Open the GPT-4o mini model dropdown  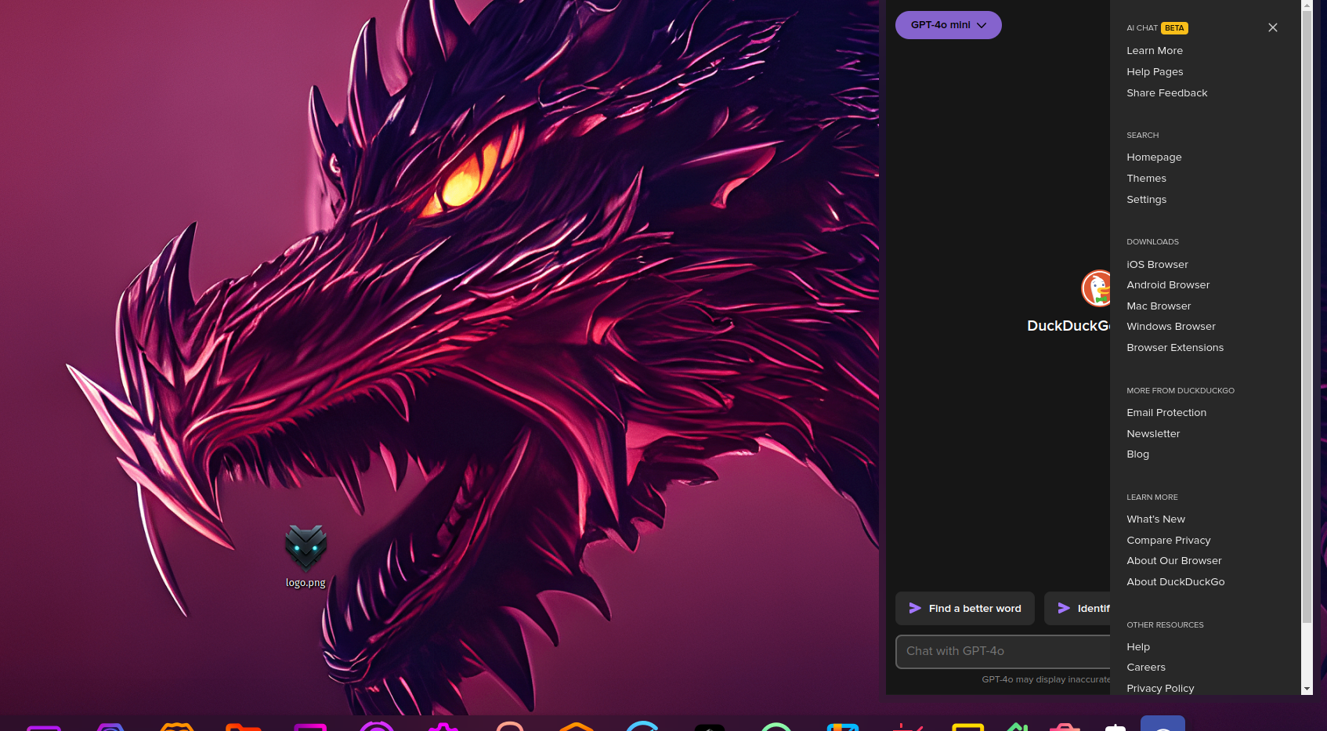click(948, 25)
